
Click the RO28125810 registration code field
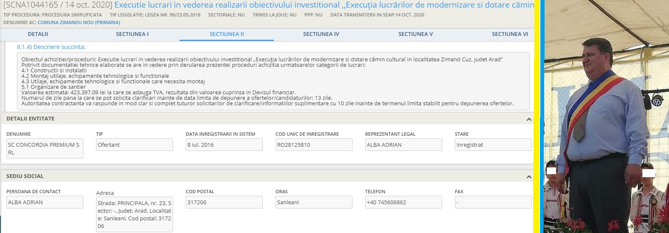(314, 145)
